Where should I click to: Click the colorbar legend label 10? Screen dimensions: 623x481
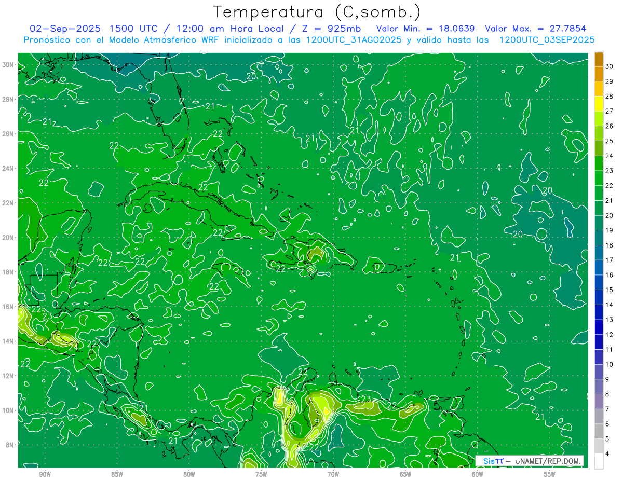point(610,364)
